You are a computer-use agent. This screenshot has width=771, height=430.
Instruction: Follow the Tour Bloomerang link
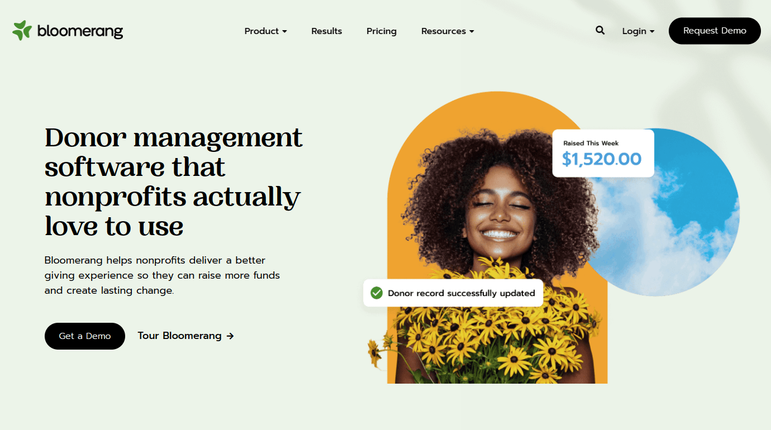point(179,336)
